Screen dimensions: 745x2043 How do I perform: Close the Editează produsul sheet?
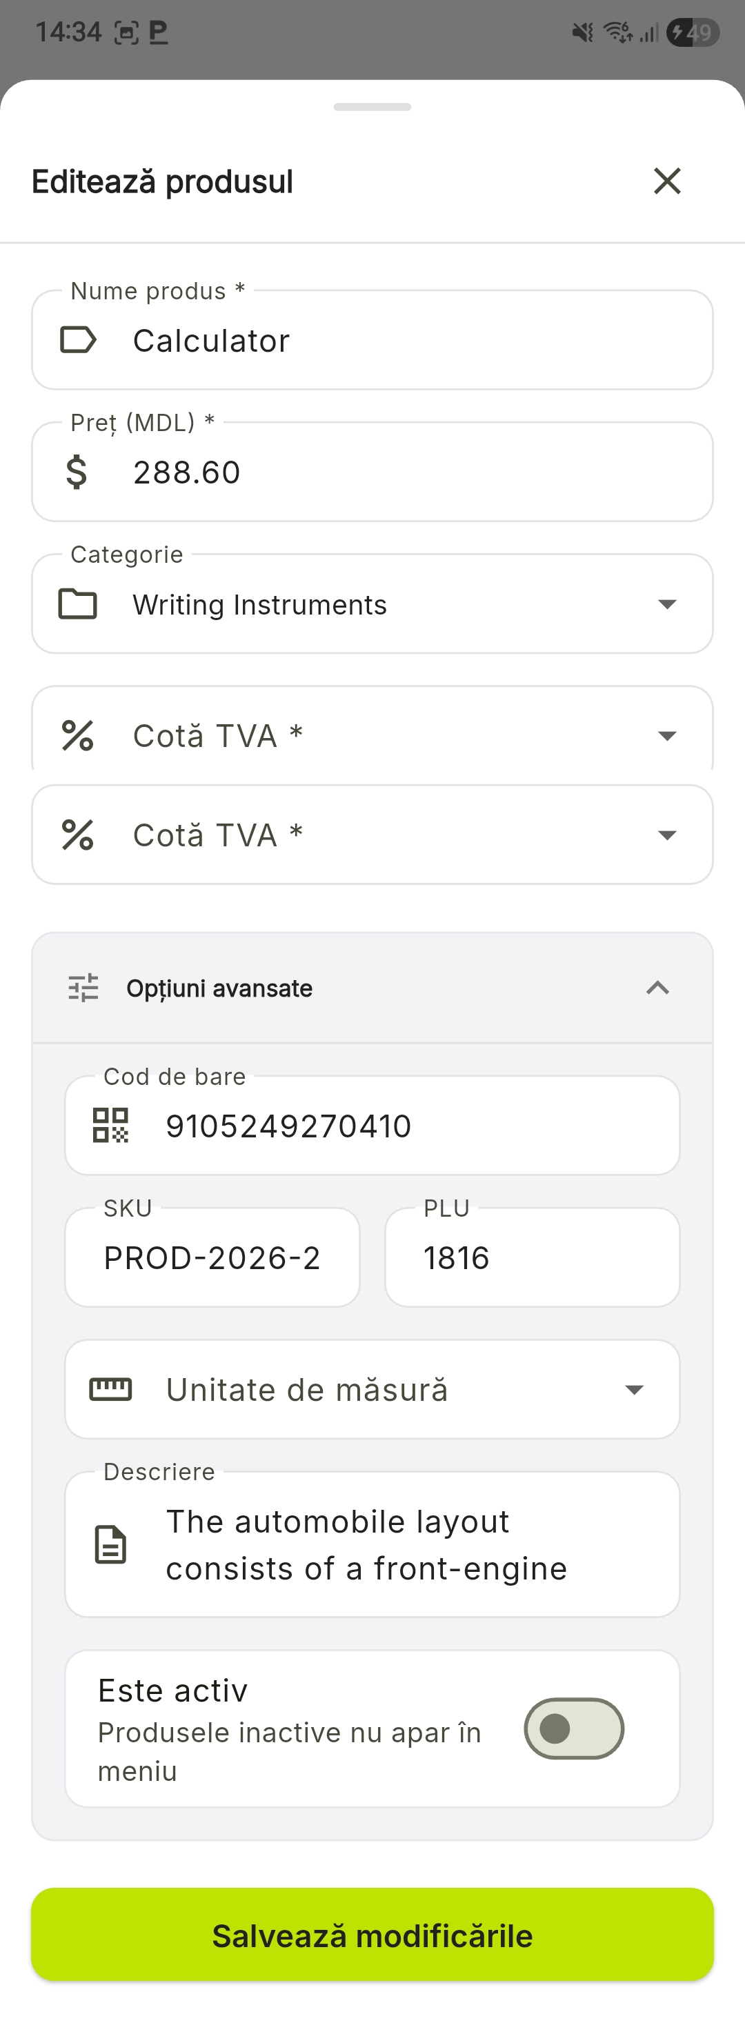point(667,181)
